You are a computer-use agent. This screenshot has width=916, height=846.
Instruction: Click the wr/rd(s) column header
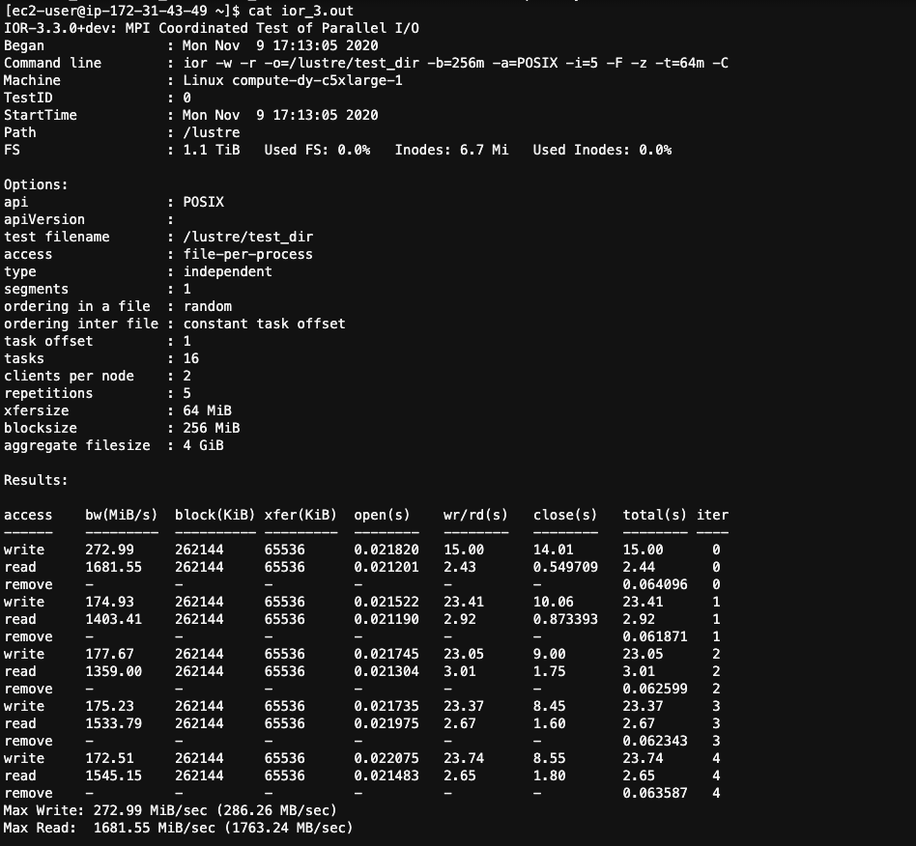coord(475,515)
